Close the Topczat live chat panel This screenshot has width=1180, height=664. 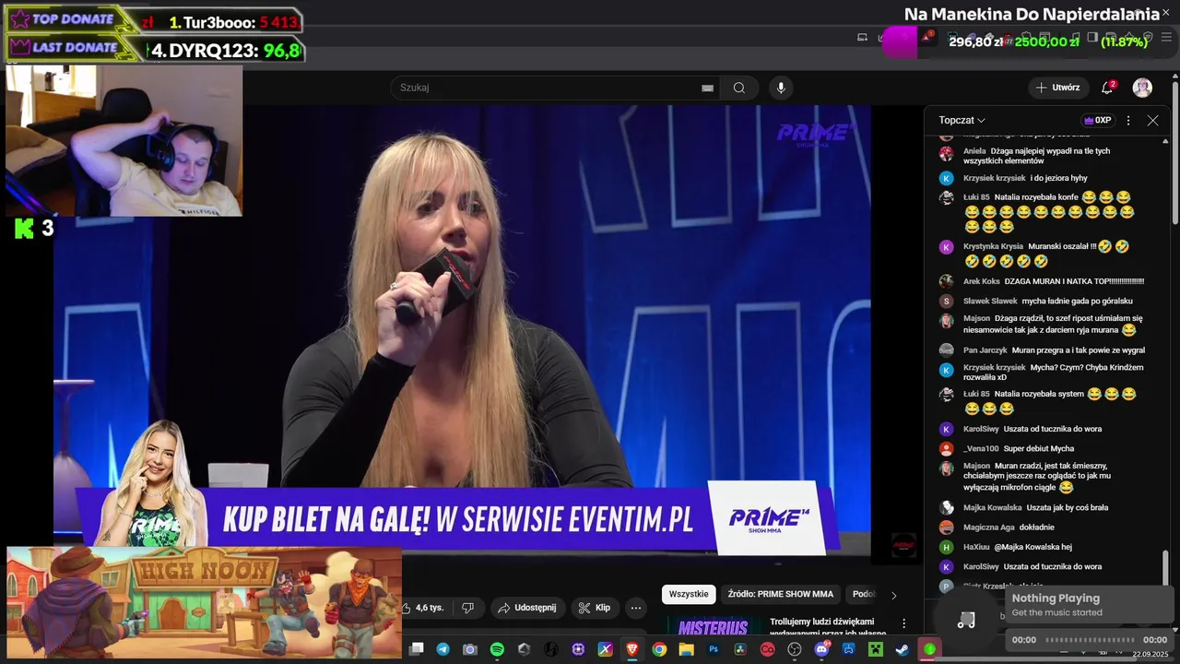(1152, 120)
